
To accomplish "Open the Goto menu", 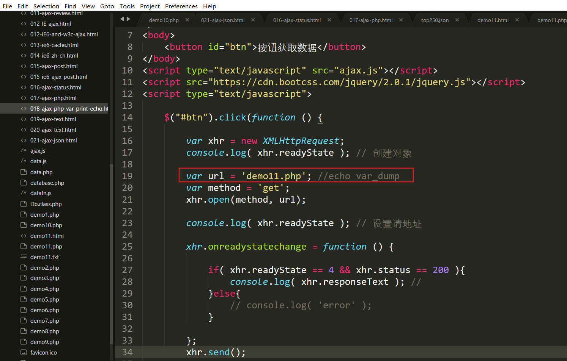I will 107,6.
